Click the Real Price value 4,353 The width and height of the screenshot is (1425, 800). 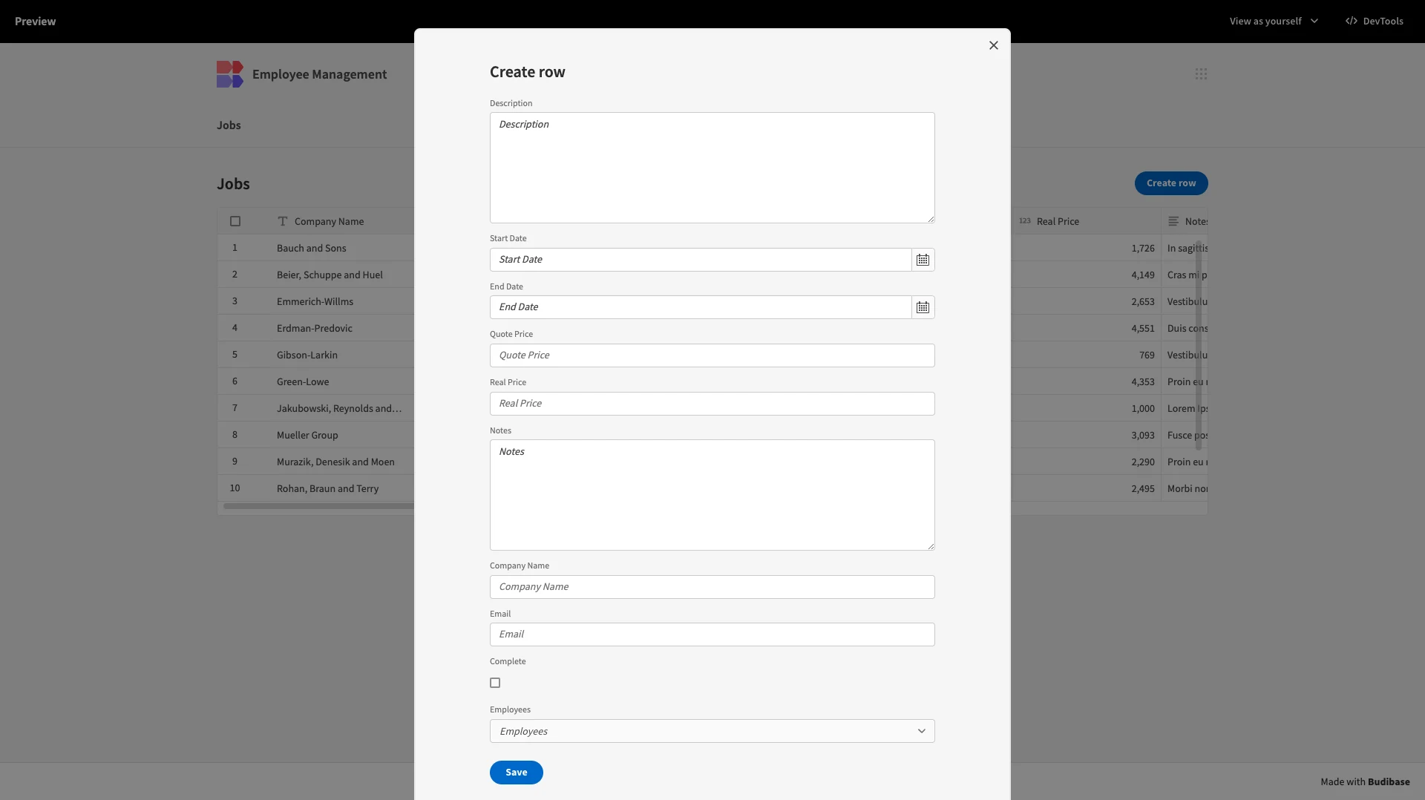pyautogui.click(x=1143, y=382)
